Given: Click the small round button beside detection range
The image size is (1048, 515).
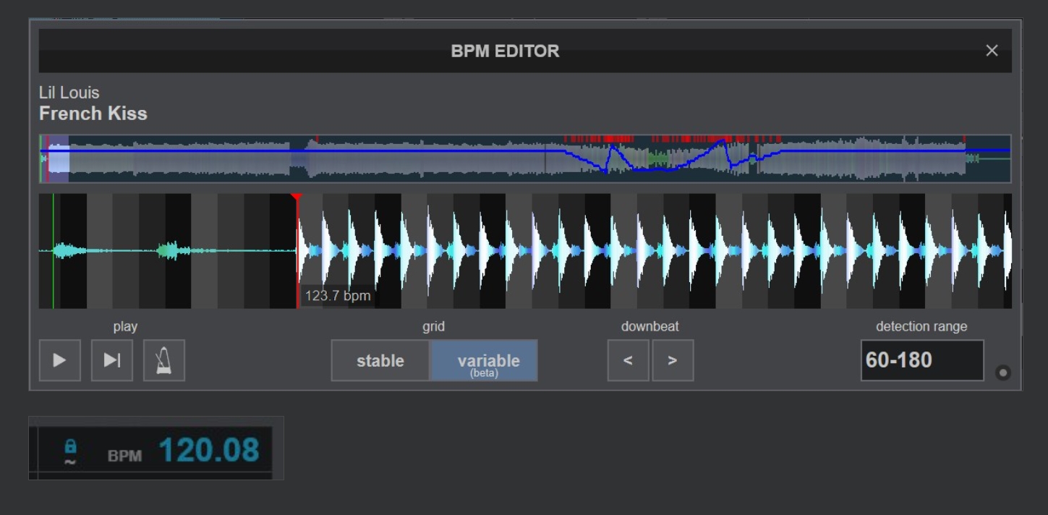Looking at the screenshot, I should (x=1002, y=373).
